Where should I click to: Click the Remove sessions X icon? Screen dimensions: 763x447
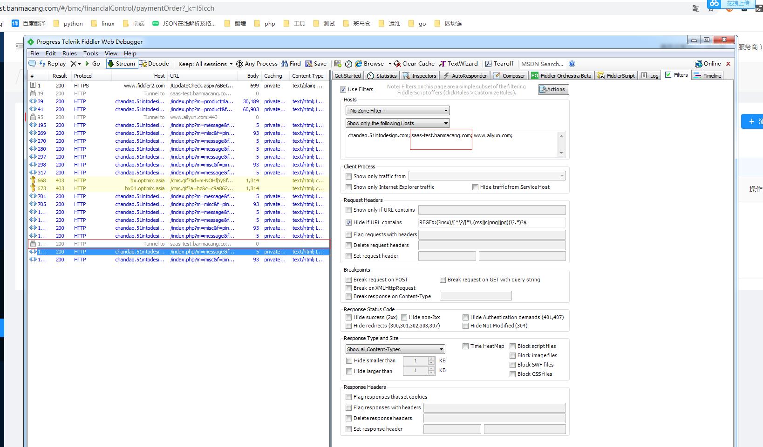click(x=73, y=64)
